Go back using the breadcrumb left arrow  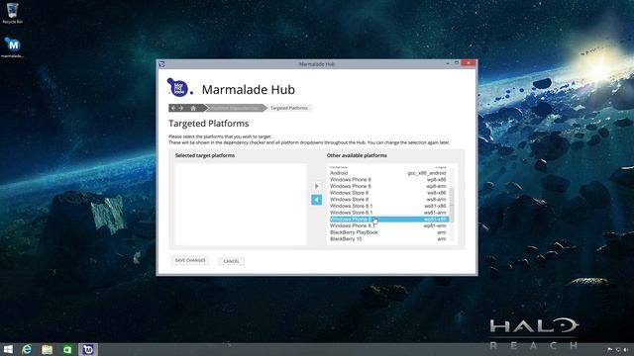[173, 108]
